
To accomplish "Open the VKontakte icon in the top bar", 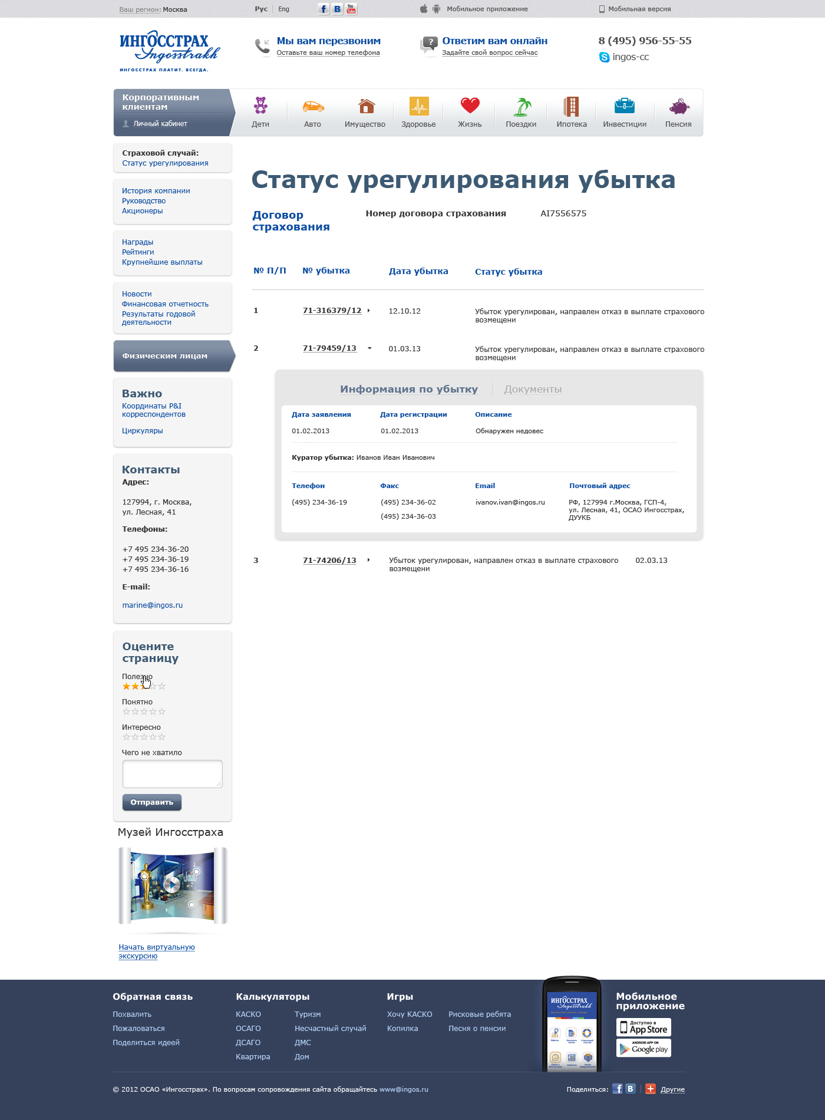I will [337, 9].
